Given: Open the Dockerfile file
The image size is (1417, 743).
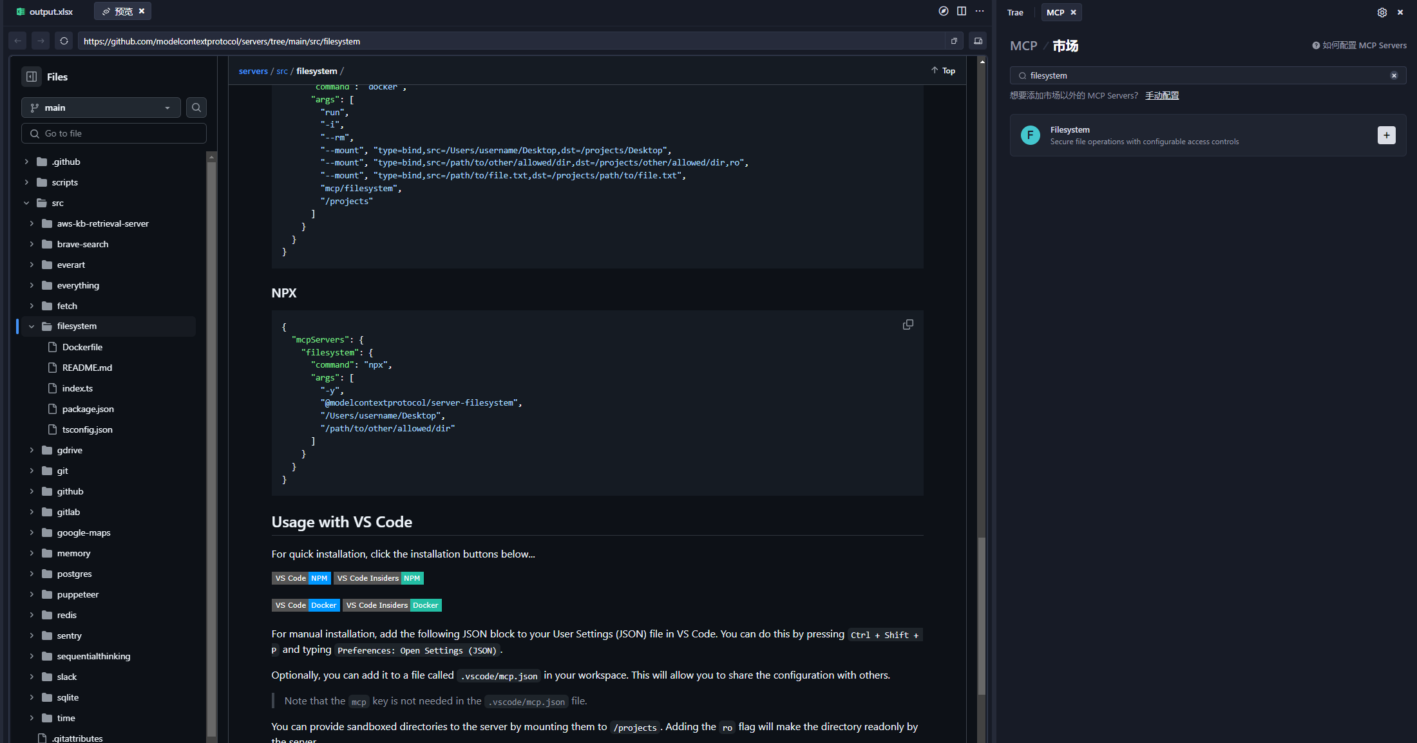Looking at the screenshot, I should pyautogui.click(x=82, y=347).
